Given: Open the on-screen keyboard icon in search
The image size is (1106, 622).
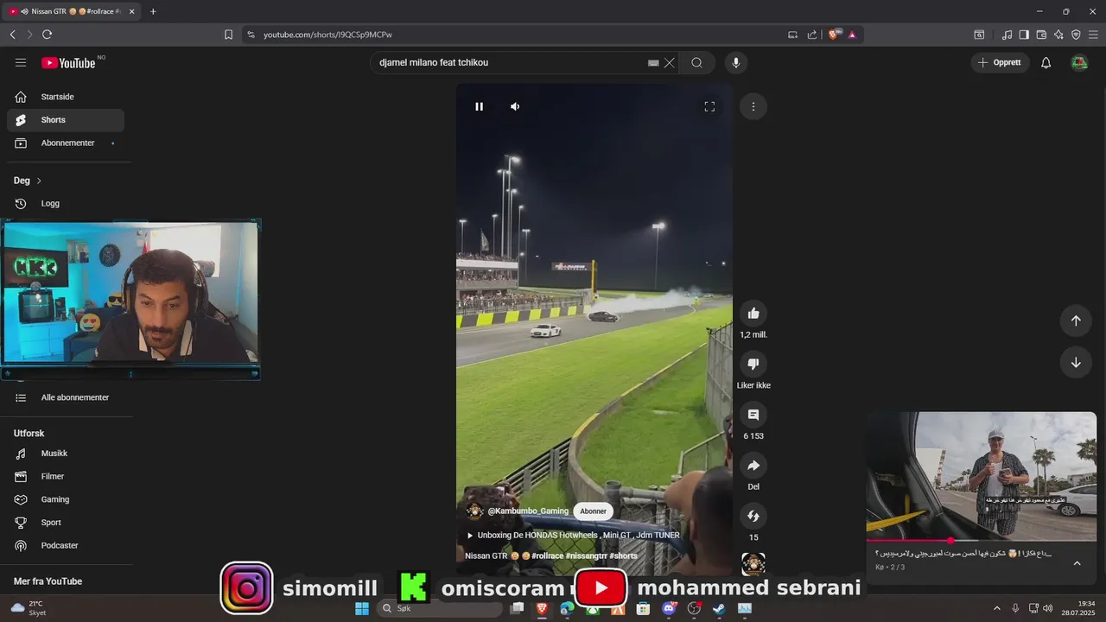Looking at the screenshot, I should 653,62.
